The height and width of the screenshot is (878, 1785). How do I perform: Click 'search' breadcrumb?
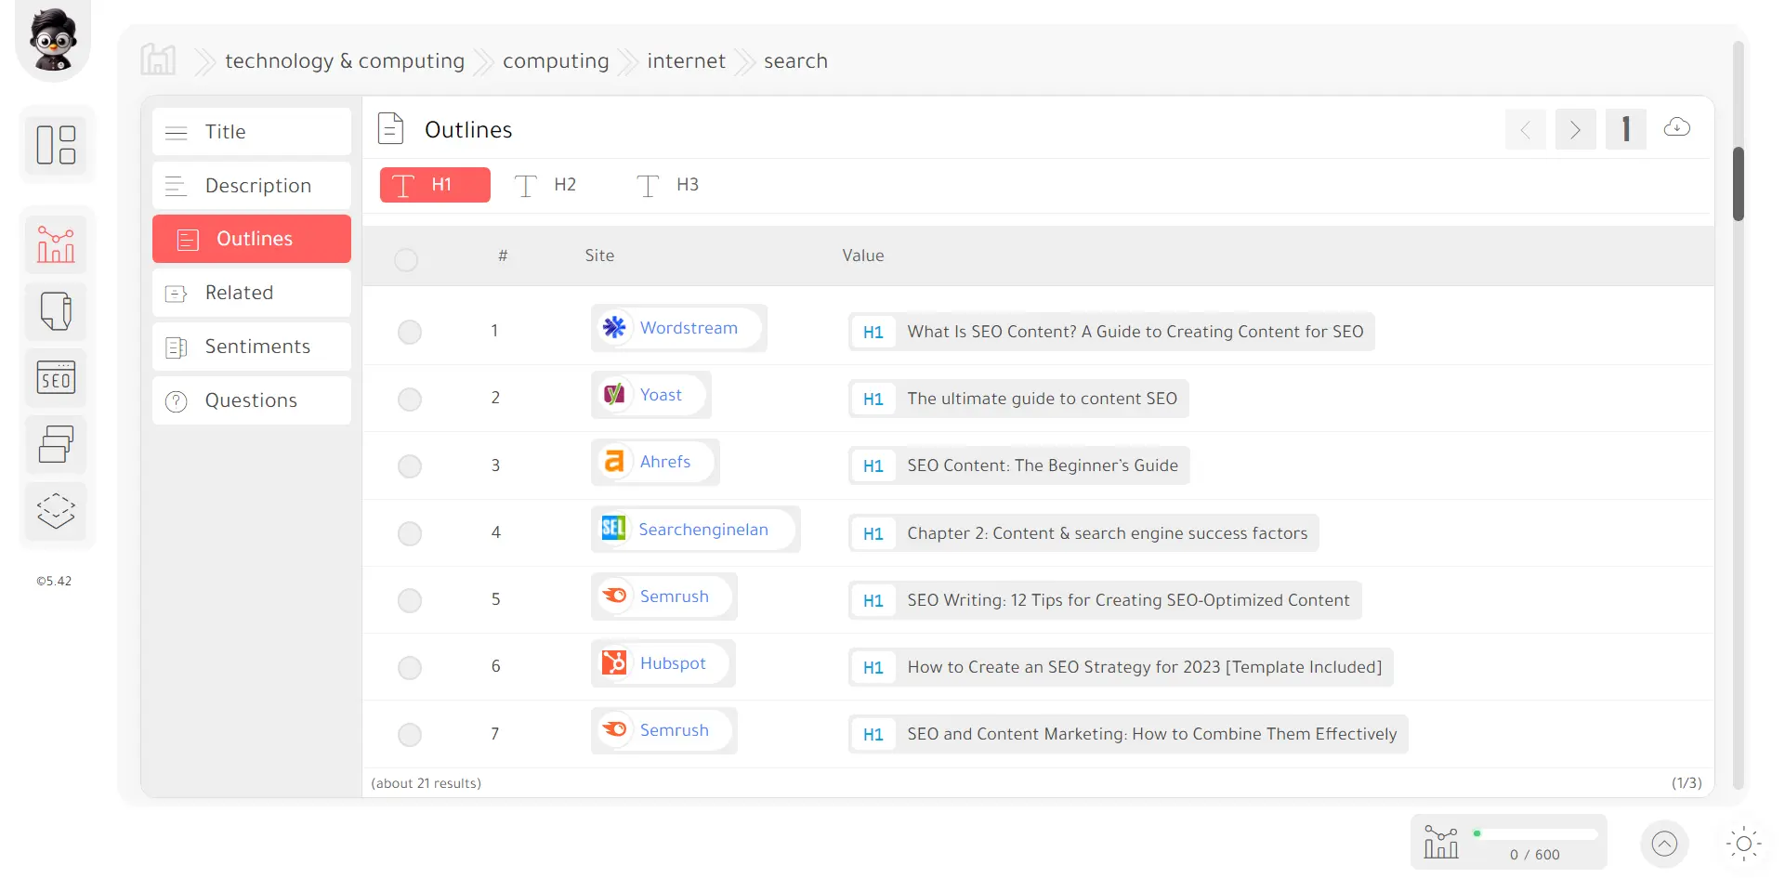coord(795,61)
